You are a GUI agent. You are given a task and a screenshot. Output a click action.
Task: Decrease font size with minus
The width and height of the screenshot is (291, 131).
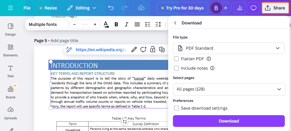(75, 24)
